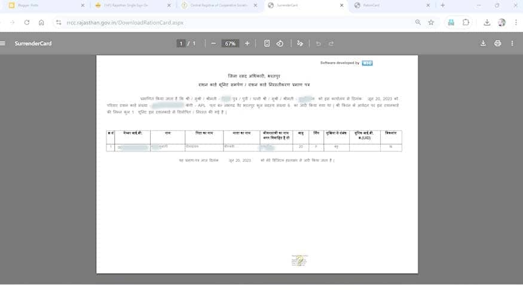This screenshot has height=285, width=523.
Task: Open PDF viewer more actions menu
Action: pos(512,43)
